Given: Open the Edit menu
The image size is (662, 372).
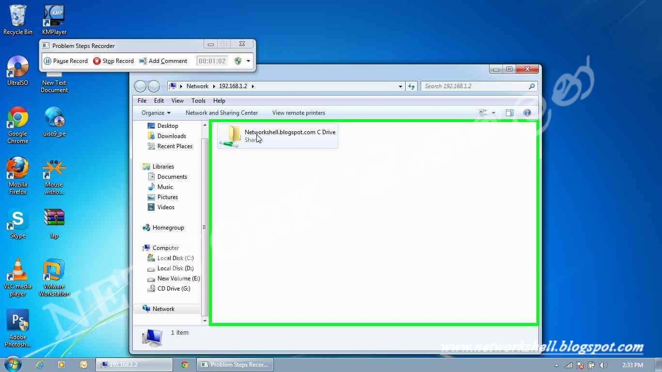Looking at the screenshot, I should (159, 101).
